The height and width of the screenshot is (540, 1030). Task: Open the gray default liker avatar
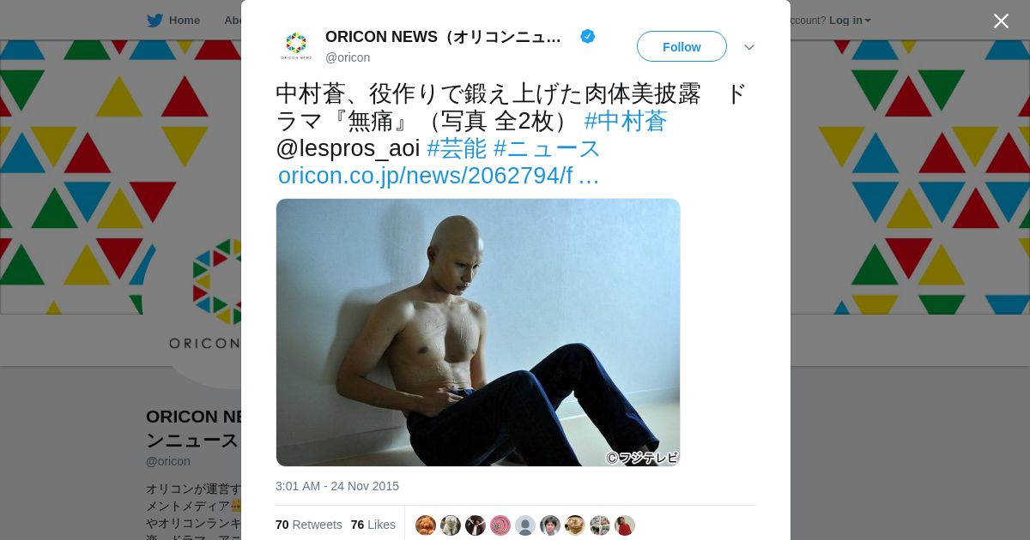pyautogui.click(x=525, y=525)
